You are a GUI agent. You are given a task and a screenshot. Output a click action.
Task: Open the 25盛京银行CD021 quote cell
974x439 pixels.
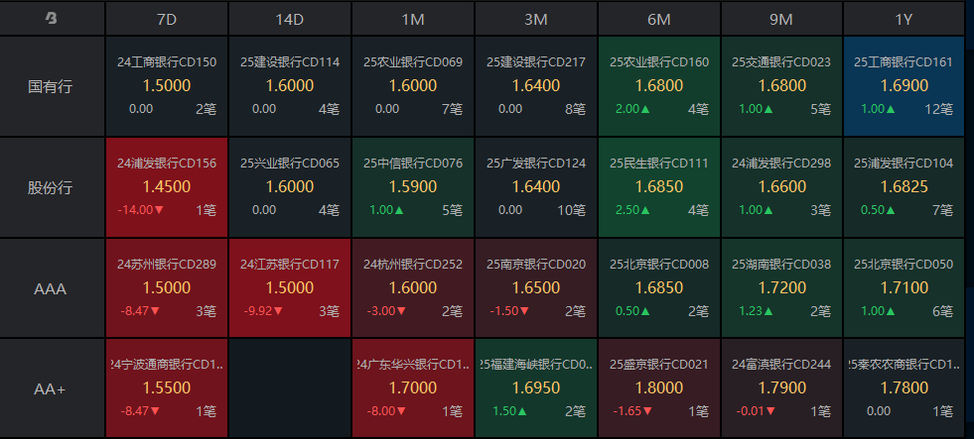[x=658, y=388]
